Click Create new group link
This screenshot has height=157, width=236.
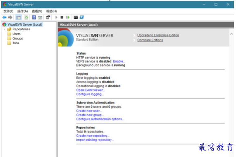[90, 115]
